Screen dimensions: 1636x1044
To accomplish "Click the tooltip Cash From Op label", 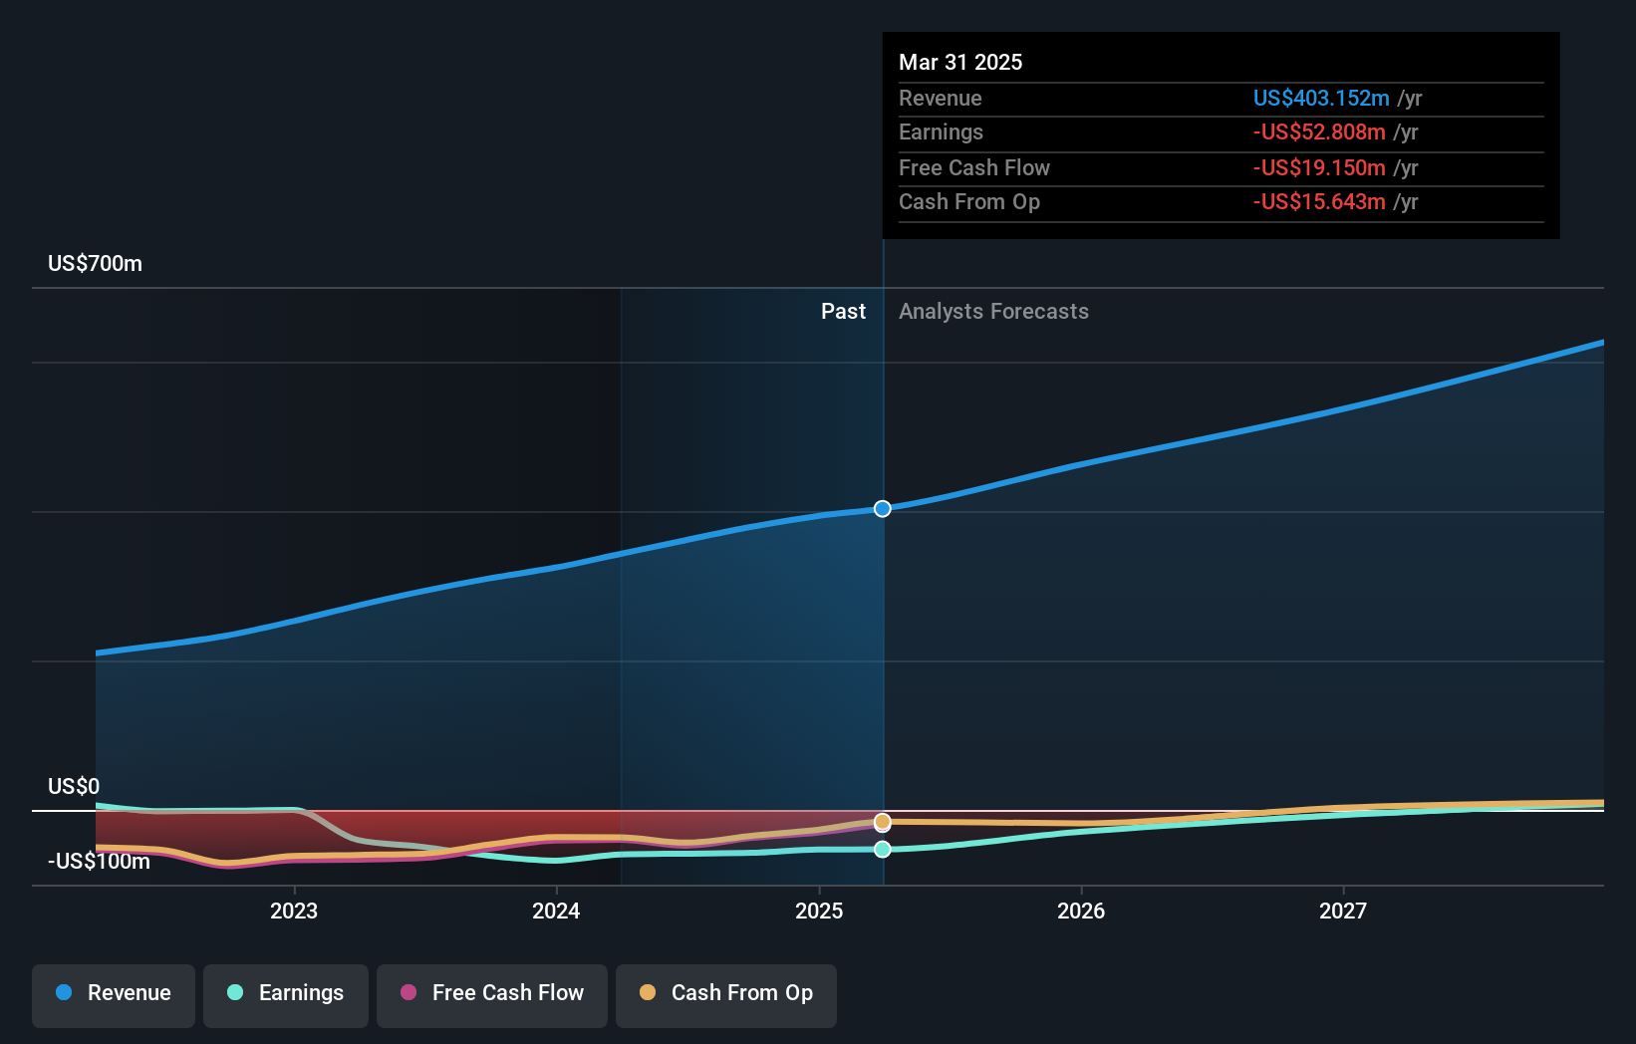I will click(x=969, y=202).
